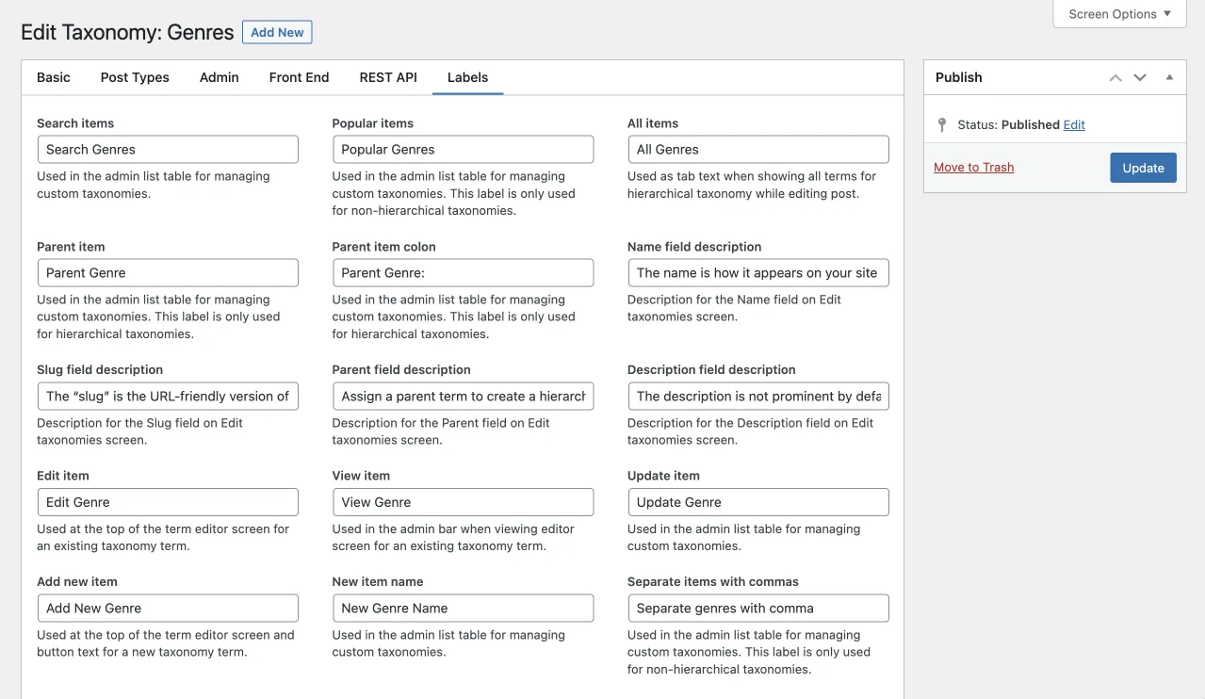Click the Edit Taxonomy: Genres heading
This screenshot has height=699, width=1205.
coord(127,32)
